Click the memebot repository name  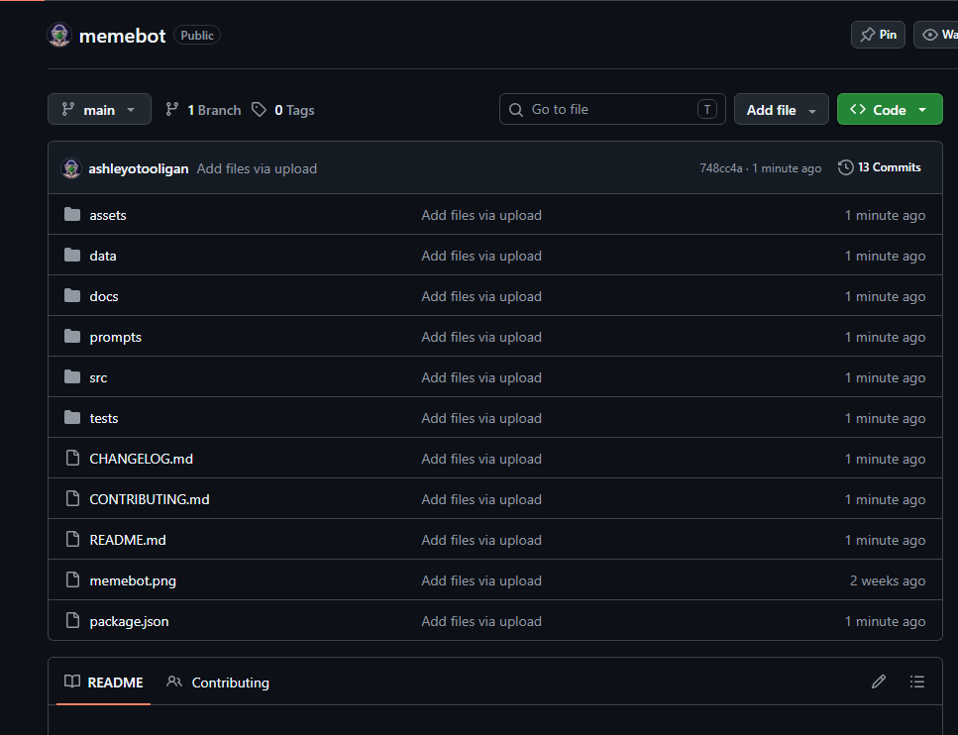point(122,36)
